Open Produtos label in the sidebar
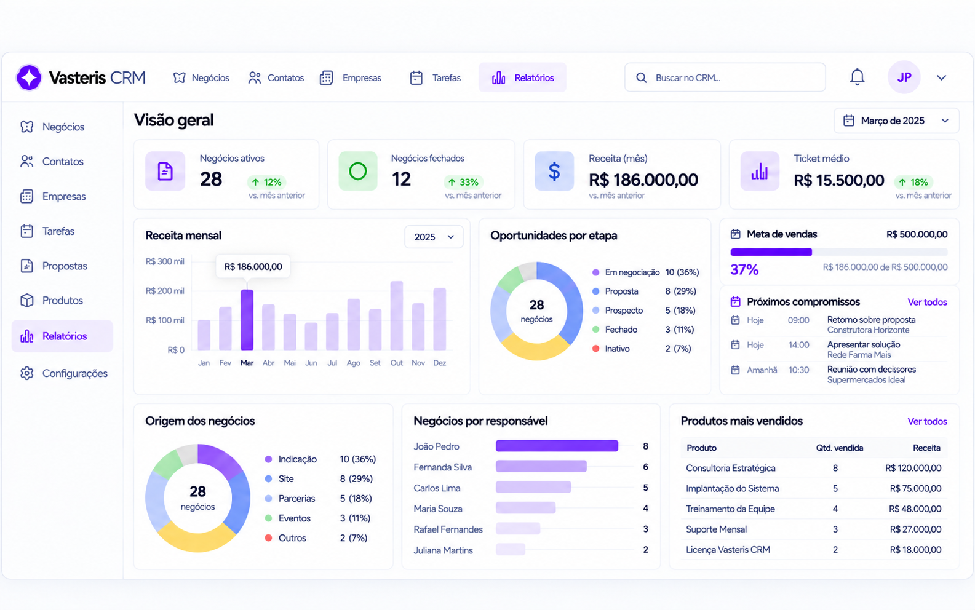This screenshot has width=975, height=610. [x=62, y=301]
